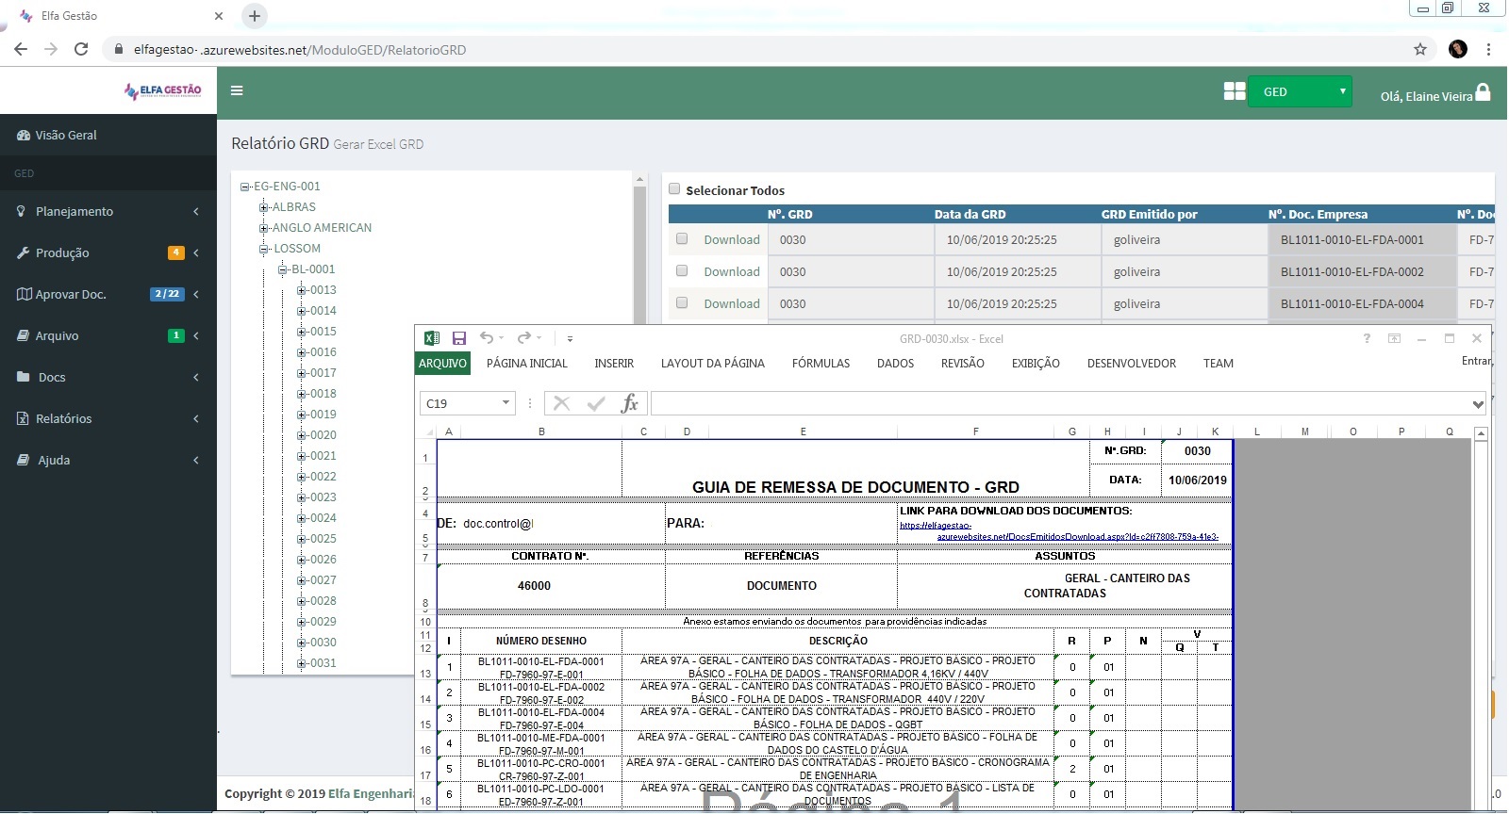Open the FÓRMULAS ribbon tab
The width and height of the screenshot is (1509, 814).
pos(821,364)
